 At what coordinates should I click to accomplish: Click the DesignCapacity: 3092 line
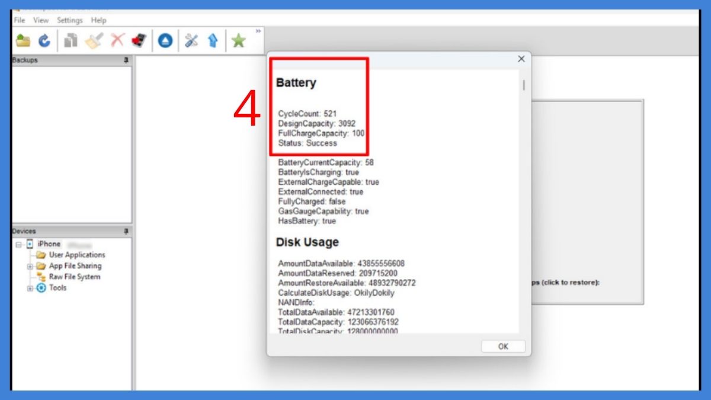317,124
